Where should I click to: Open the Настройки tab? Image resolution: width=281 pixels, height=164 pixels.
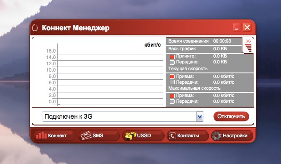[232, 135]
